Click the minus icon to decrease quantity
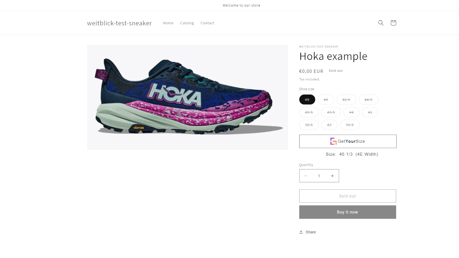 (x=306, y=176)
